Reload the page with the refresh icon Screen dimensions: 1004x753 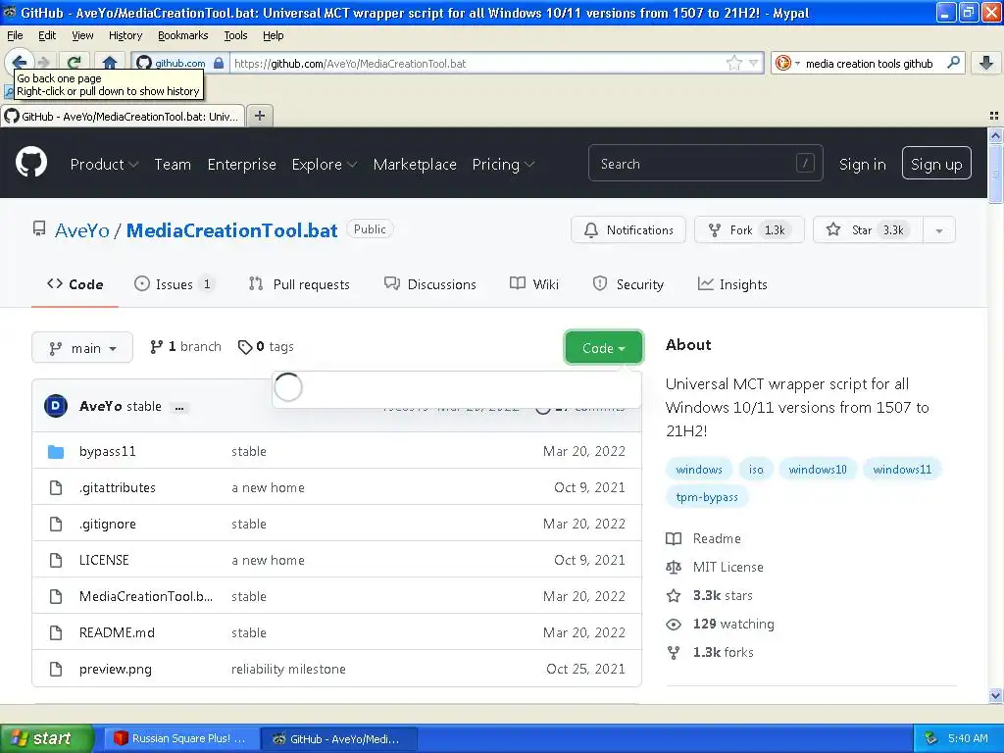75,63
